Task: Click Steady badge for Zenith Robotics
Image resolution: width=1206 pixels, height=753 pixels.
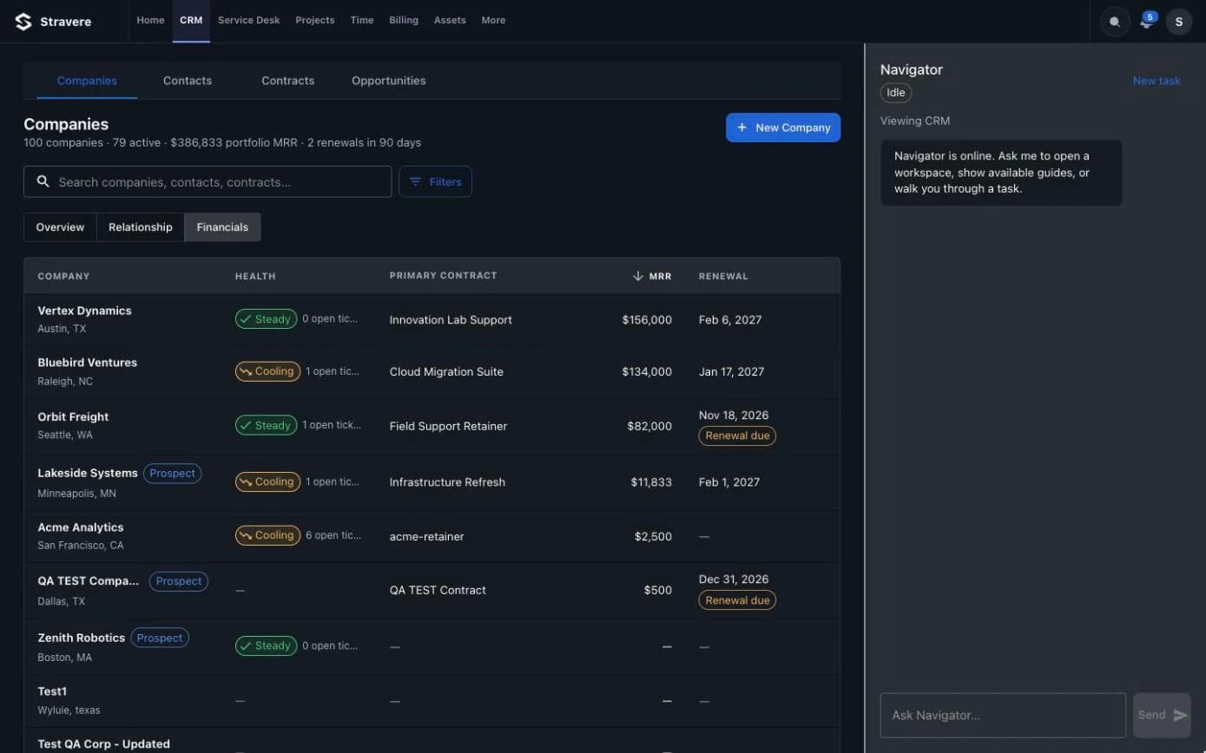Action: coord(266,645)
